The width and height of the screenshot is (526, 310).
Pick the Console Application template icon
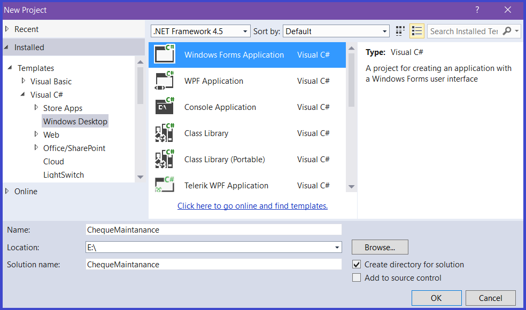point(165,107)
